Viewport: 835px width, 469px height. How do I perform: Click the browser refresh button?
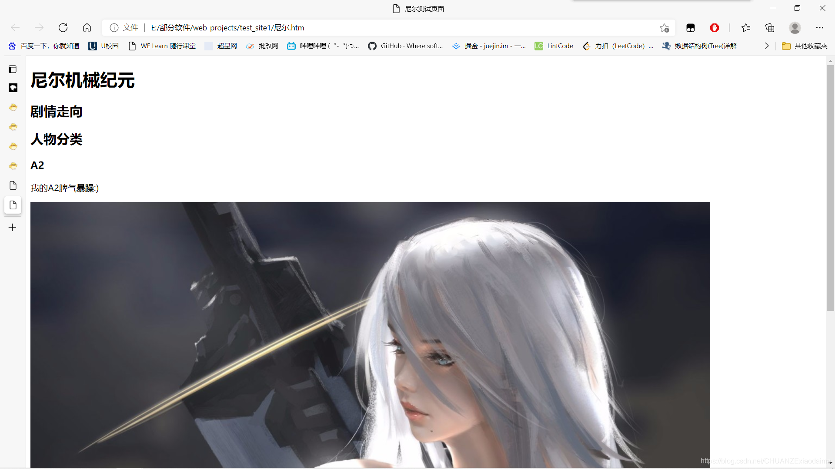63,28
